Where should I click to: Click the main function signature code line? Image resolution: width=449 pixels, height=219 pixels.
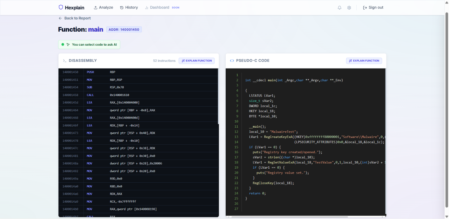tap(294, 80)
